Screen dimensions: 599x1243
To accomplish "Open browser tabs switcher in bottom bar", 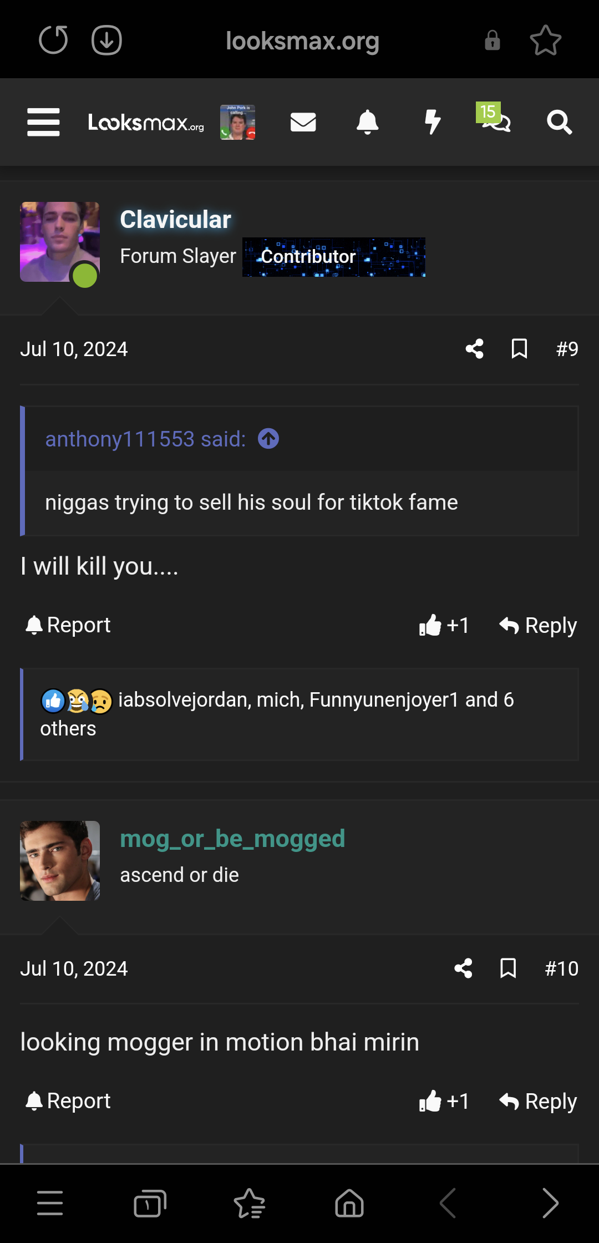I will pos(150,1204).
